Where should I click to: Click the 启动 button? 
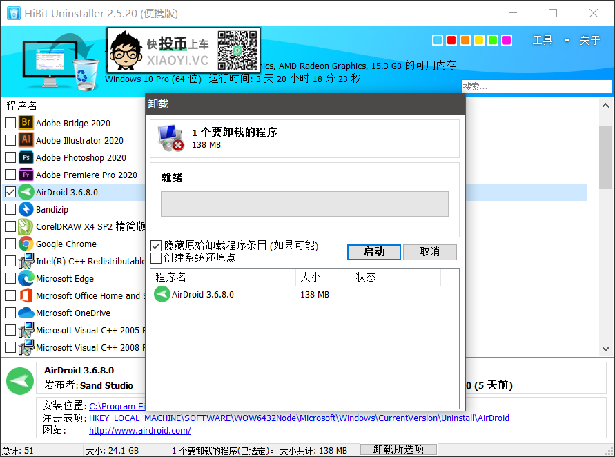pyautogui.click(x=374, y=252)
